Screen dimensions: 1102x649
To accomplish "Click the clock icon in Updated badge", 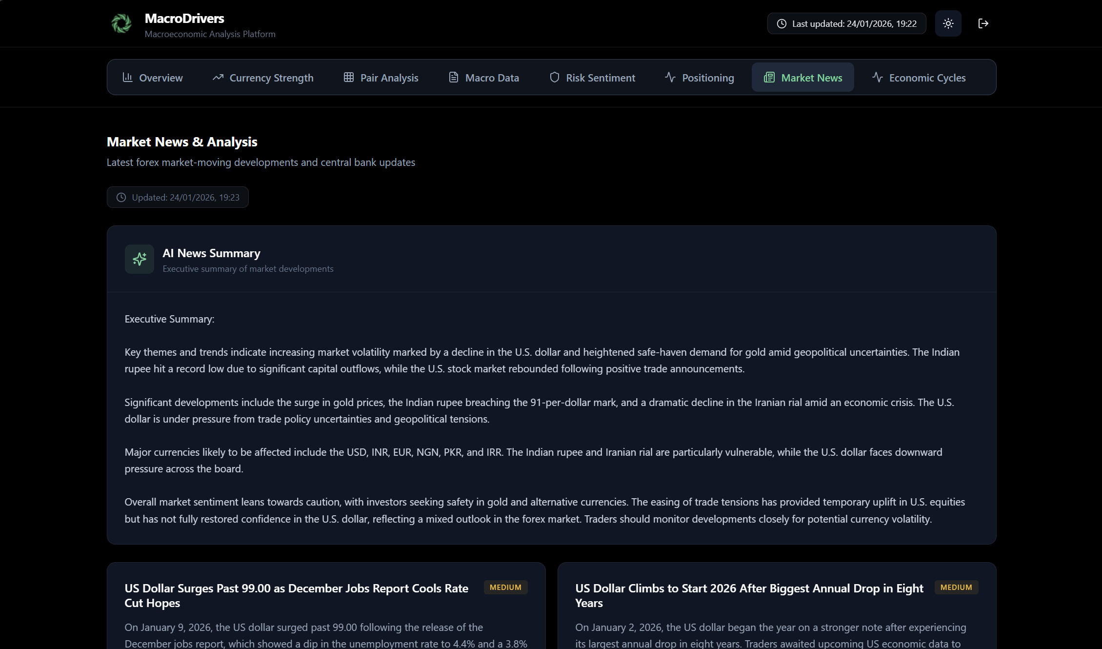I will [x=121, y=197].
